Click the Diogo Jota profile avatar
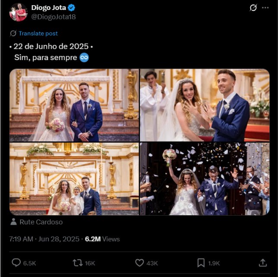278x277 pixels. pyautogui.click(x=19, y=12)
